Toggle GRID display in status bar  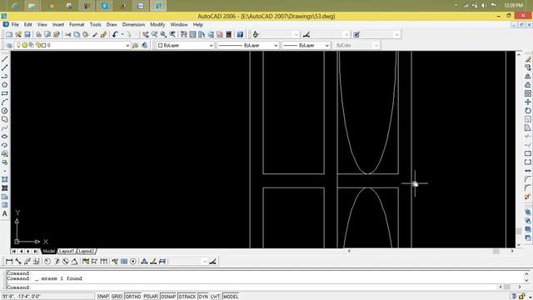point(117,297)
